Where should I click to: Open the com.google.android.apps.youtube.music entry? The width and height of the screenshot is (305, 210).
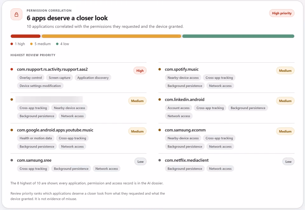[55, 130]
